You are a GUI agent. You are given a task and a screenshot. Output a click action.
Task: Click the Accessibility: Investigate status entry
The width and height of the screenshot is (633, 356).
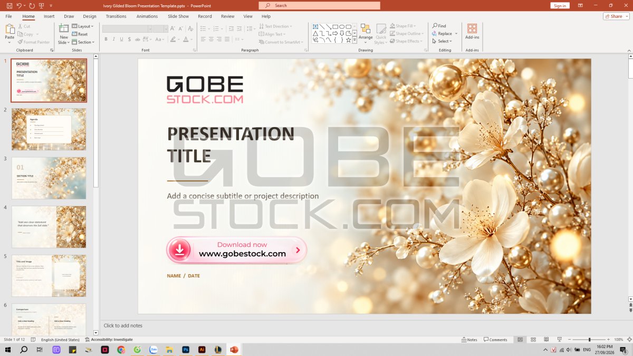tap(109, 340)
